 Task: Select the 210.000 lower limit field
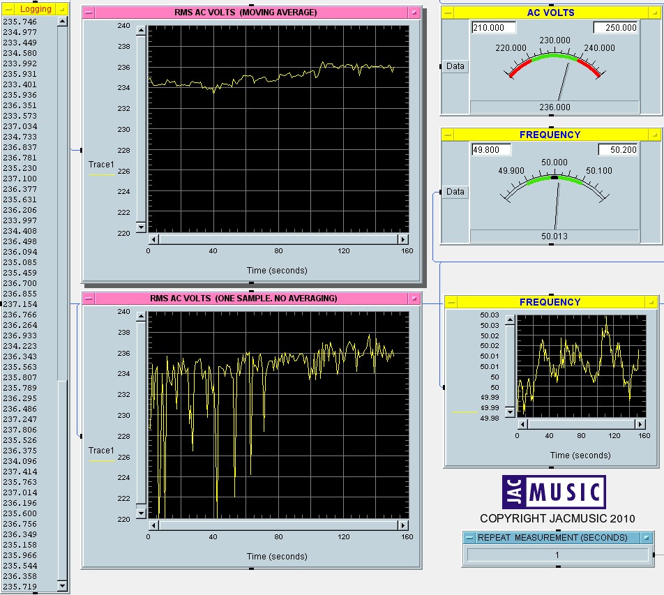click(494, 28)
